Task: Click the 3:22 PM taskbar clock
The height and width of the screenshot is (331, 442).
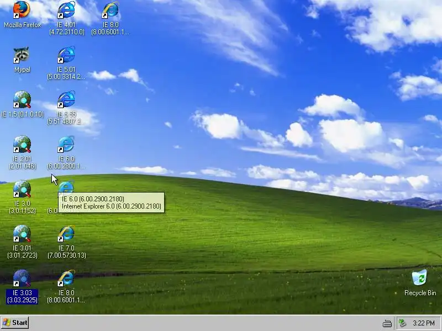Action: 424,323
